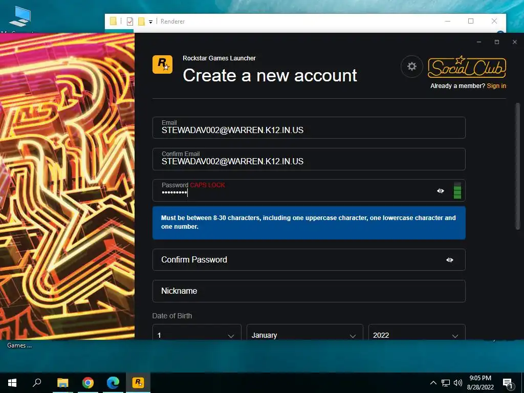This screenshot has height=393, width=524.
Task: Click the Email input field
Action: click(309, 127)
